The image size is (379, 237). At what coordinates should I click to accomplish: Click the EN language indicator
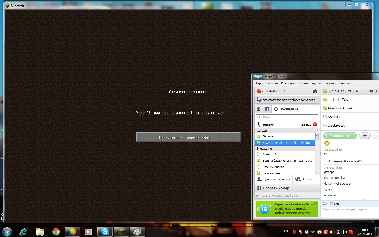[x=286, y=231]
